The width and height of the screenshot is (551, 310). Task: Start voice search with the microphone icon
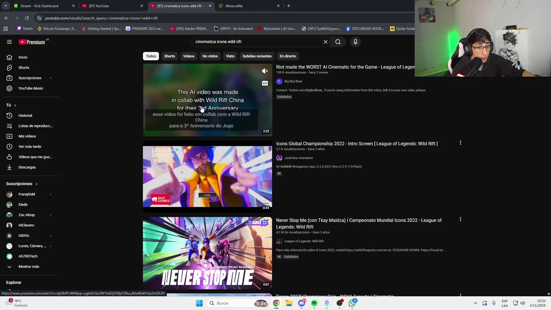(x=355, y=42)
